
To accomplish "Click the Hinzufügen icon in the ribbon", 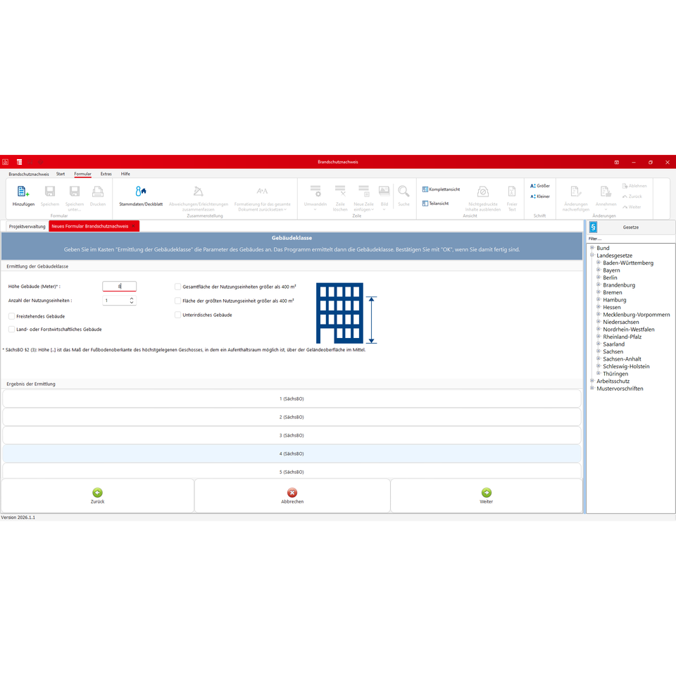I will 23,192.
